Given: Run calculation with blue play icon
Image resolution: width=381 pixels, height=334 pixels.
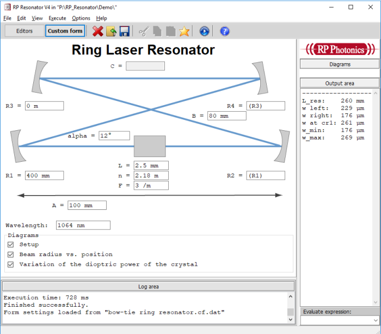Looking at the screenshot, I should pos(204,32).
